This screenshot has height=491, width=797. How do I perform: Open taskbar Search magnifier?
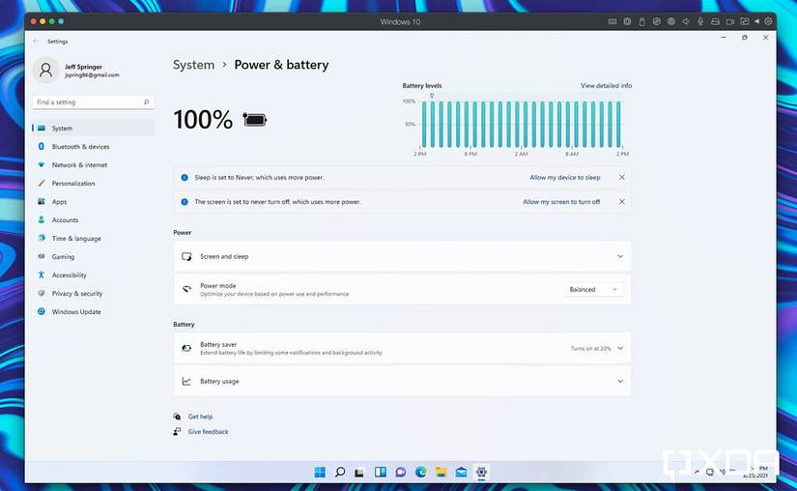coord(340,473)
